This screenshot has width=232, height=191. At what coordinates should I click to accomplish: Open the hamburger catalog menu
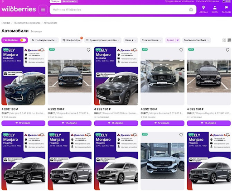coord(43,10)
